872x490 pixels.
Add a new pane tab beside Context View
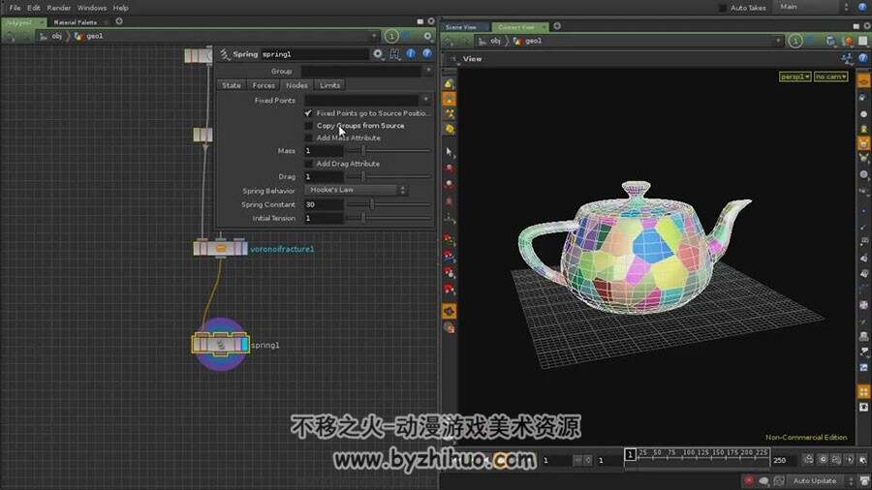pos(557,26)
